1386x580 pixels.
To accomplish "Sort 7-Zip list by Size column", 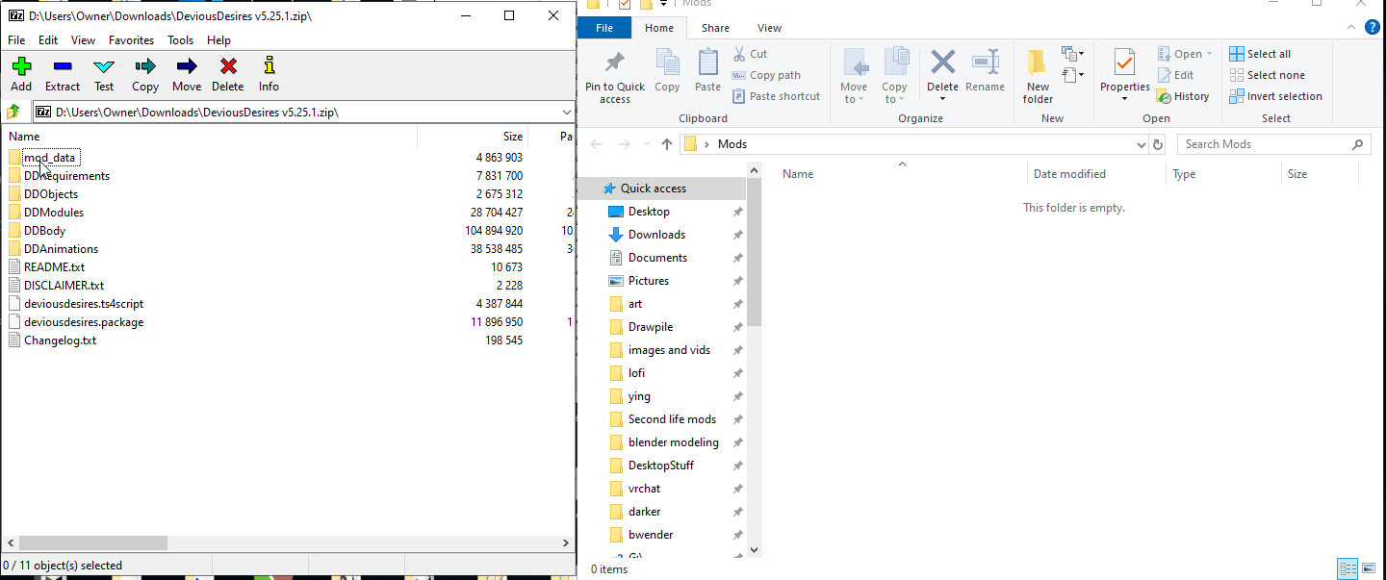I will (x=473, y=137).
